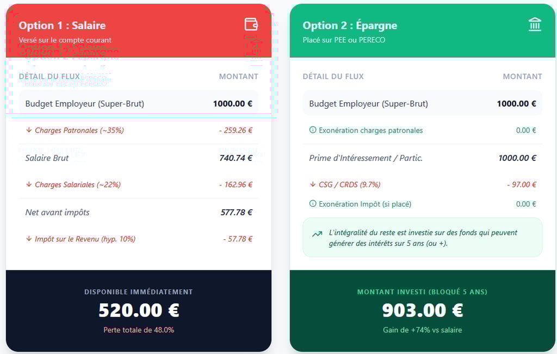This screenshot has height=354, width=557.
Task: Click the 740.74 € gross salary amount
Action: click(236, 158)
